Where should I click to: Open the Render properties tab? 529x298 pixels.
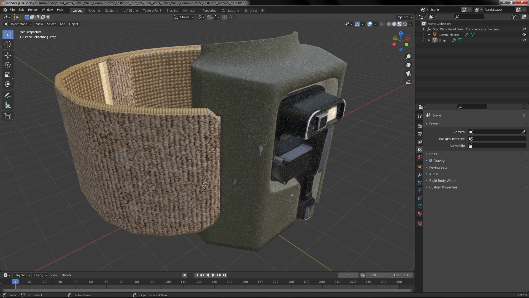point(420,126)
